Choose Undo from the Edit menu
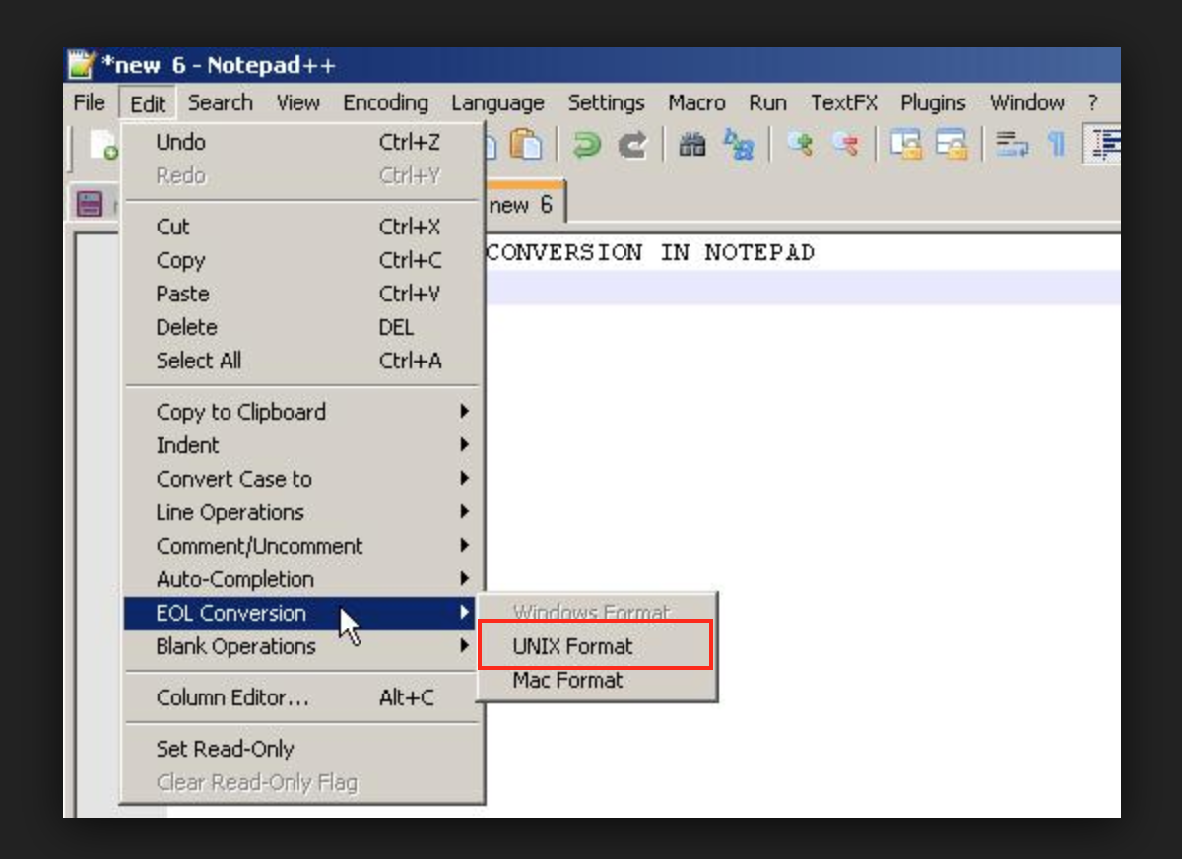This screenshot has width=1182, height=859. 301,142
